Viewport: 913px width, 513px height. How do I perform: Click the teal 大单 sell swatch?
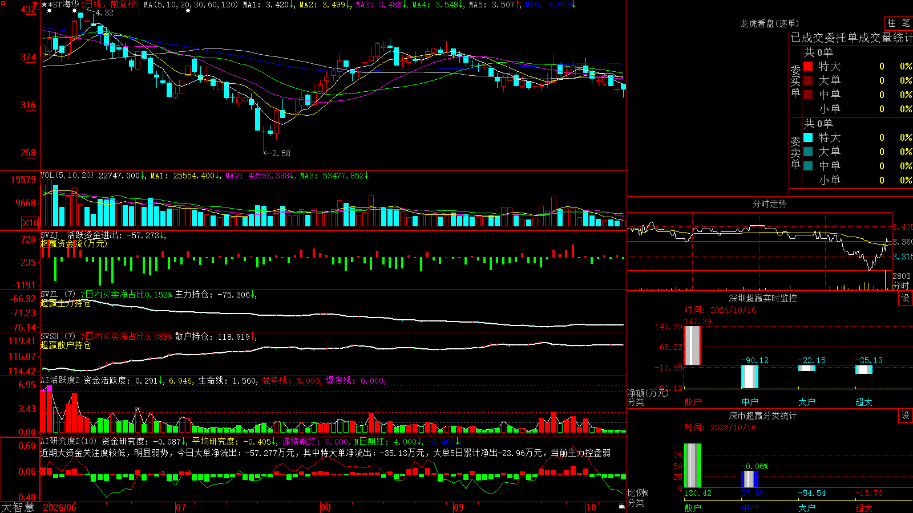pyautogui.click(x=808, y=152)
